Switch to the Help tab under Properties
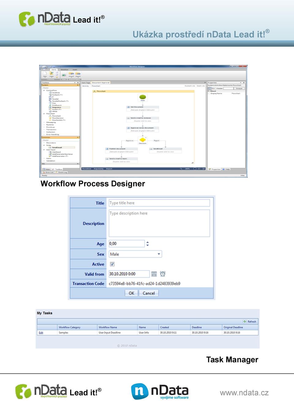 pyautogui.click(x=226, y=169)
